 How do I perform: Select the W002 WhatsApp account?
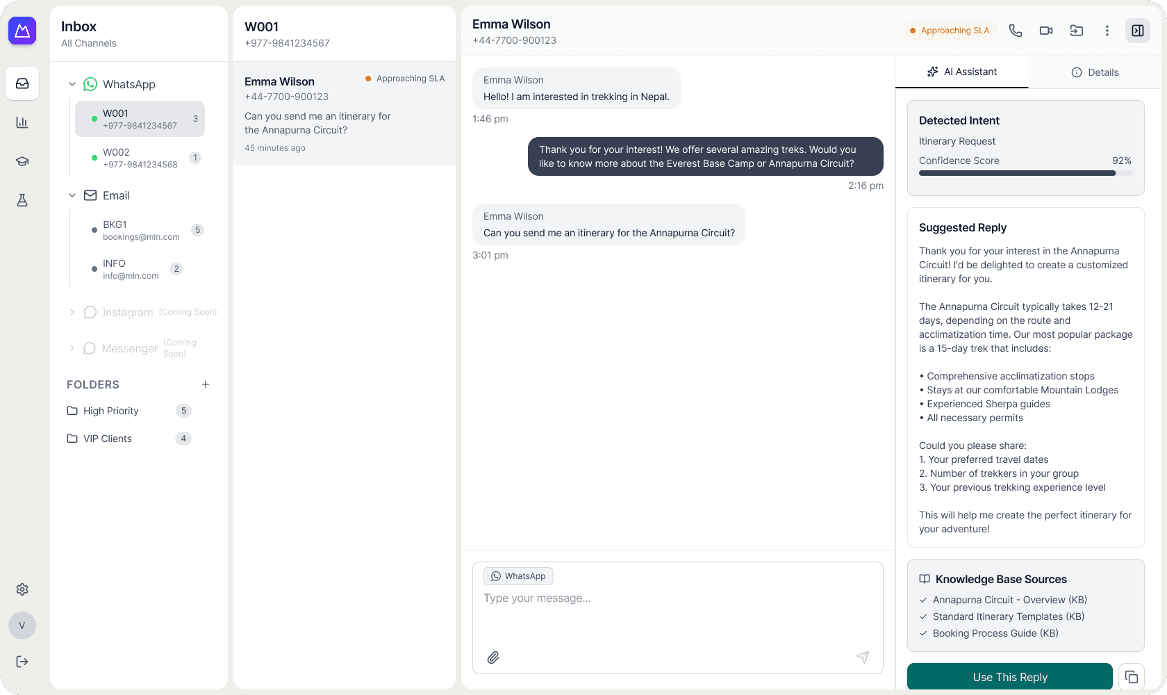140,158
